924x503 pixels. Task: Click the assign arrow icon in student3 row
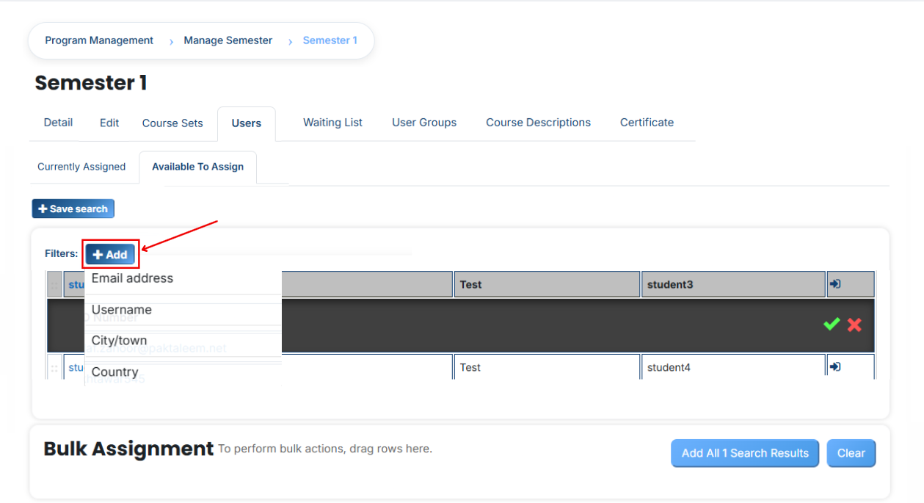834,284
